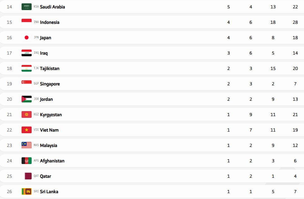Open the Sri Lanka country name
Image resolution: width=304 pixels, height=199 pixels.
tap(49, 191)
